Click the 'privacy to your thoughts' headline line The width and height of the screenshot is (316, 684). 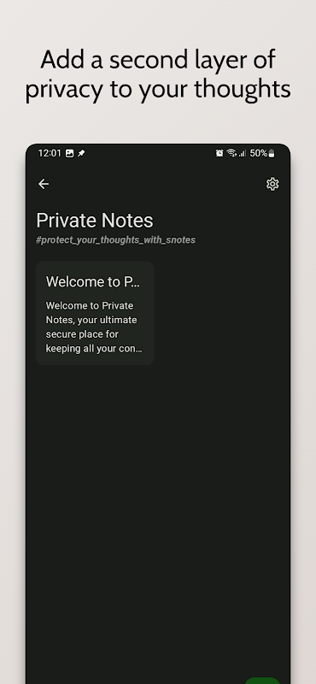[x=158, y=89]
